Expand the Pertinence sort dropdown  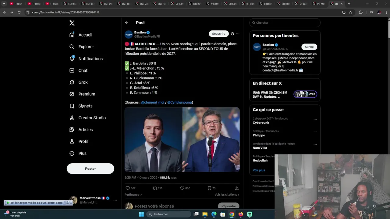(x=133, y=195)
